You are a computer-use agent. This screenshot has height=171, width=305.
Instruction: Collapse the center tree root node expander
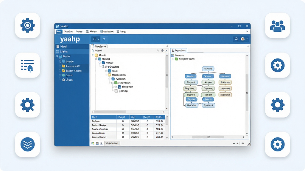click(x=93, y=55)
